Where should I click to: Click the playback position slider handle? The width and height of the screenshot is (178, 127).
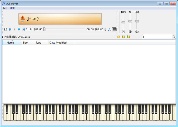point(44,29)
